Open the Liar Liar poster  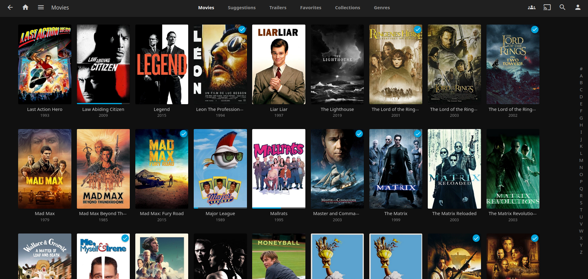(279, 64)
